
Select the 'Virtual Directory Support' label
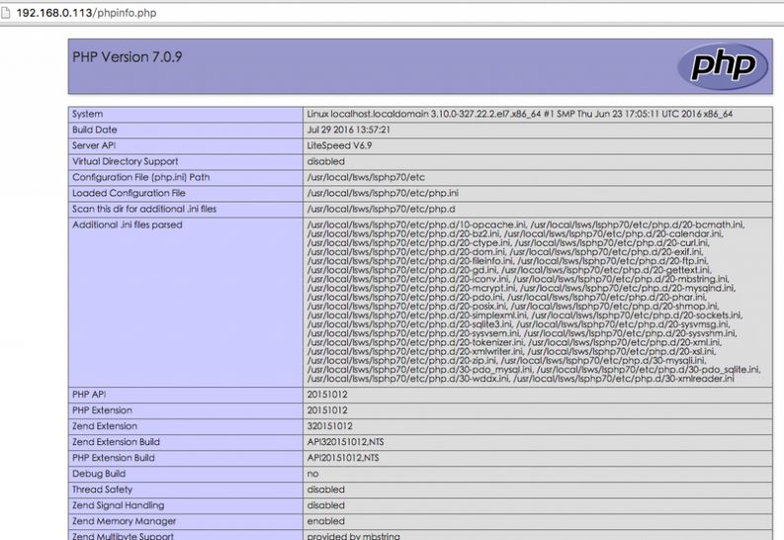125,161
